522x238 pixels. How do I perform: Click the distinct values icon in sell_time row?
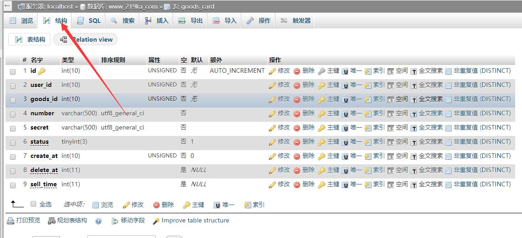[x=448, y=185]
